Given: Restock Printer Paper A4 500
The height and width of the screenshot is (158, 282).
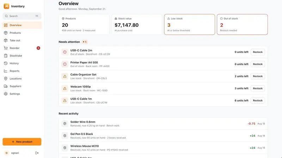Looking at the screenshot, I should (258, 64).
